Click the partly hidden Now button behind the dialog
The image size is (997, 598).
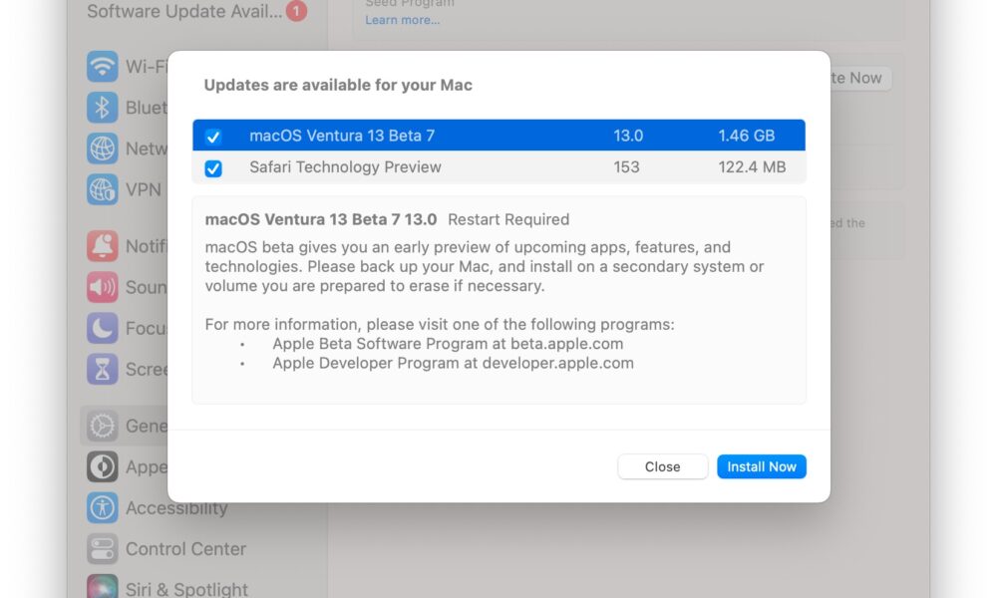click(860, 78)
